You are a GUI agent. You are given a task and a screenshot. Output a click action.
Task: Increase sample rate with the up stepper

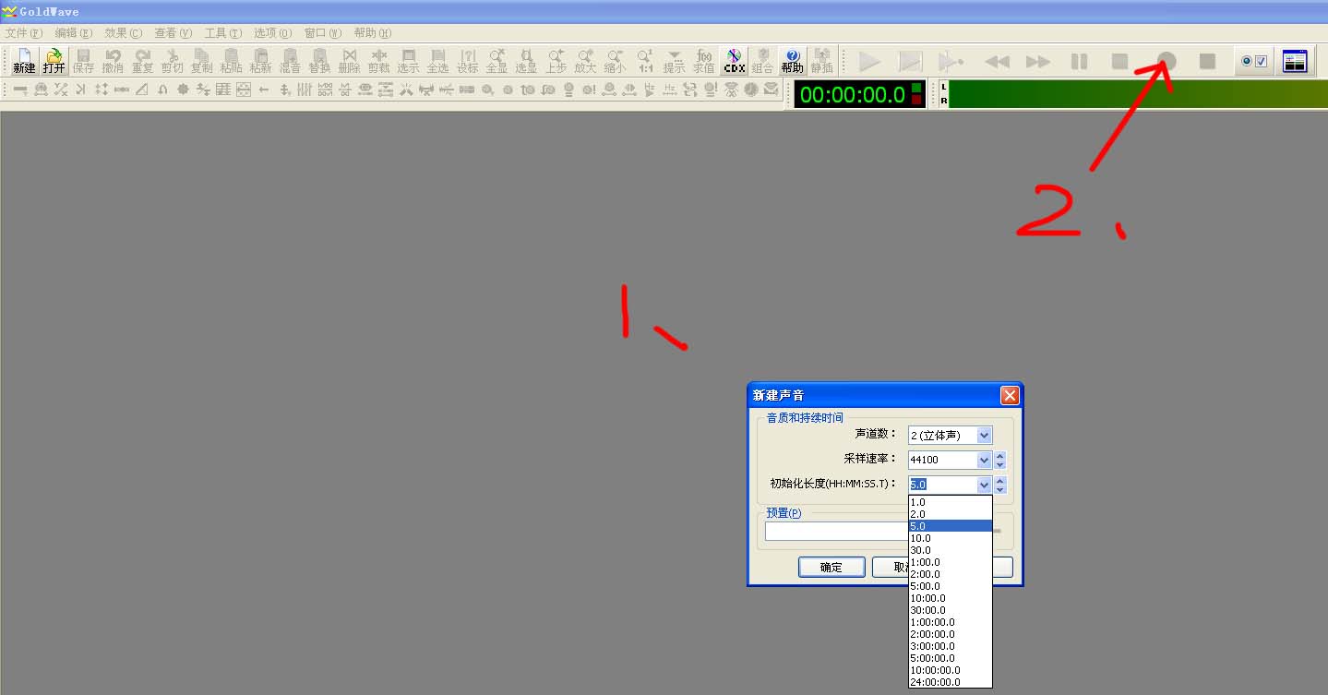pyautogui.click(x=1000, y=455)
